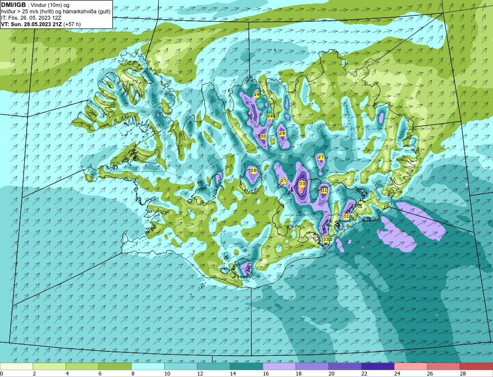
Task: Click the legend scale value '2'
Action: [35, 374]
